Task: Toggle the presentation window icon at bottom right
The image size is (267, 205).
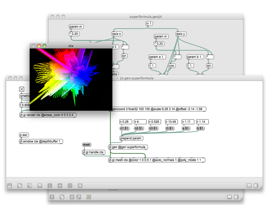Action: click(256, 186)
